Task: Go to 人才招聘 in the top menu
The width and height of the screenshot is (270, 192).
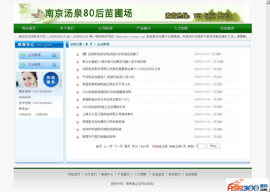Action: click(181, 28)
